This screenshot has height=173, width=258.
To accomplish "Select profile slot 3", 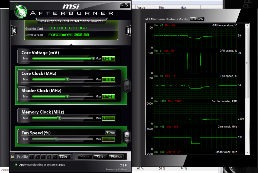I will [x=43, y=157].
